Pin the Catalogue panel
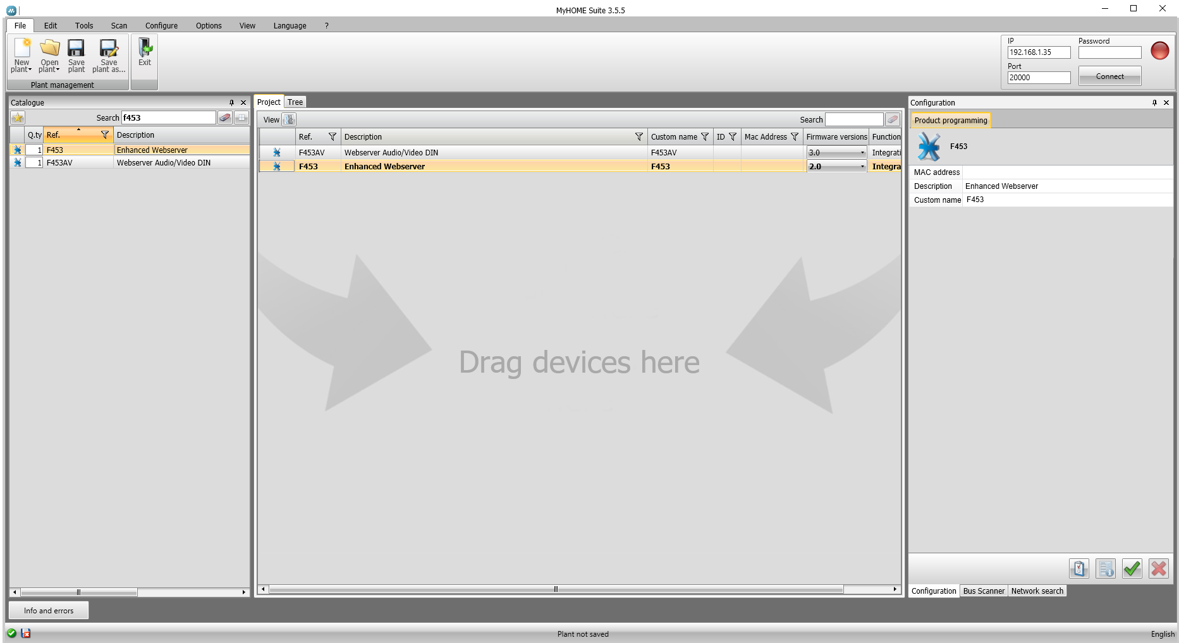 [x=231, y=102]
